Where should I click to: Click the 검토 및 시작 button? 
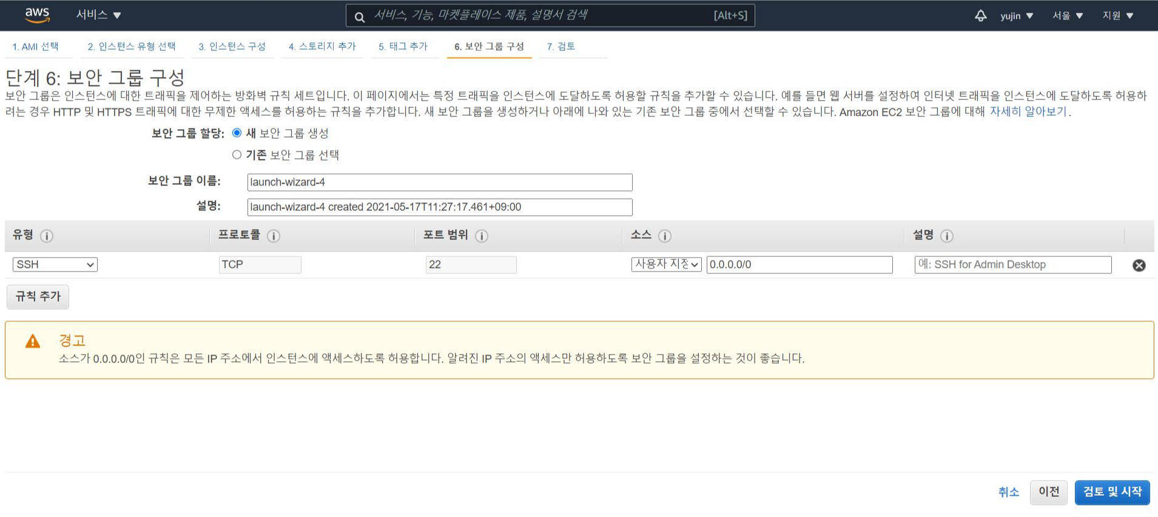[1112, 492]
